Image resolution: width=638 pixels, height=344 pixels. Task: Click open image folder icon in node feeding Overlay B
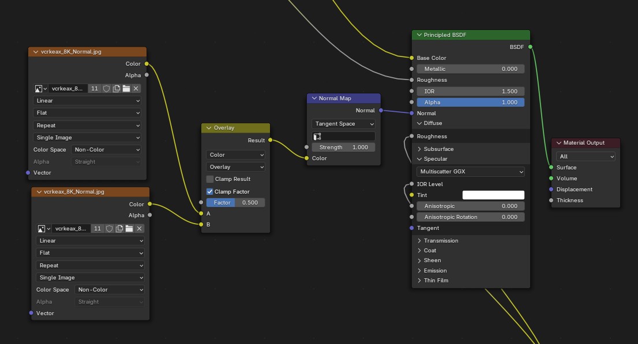pyautogui.click(x=129, y=229)
